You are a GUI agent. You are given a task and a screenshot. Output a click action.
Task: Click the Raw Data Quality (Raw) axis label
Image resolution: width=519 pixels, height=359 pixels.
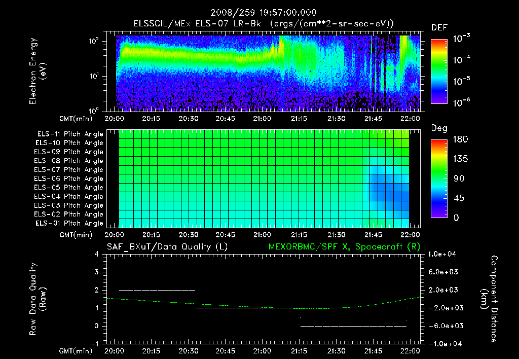tap(38, 299)
